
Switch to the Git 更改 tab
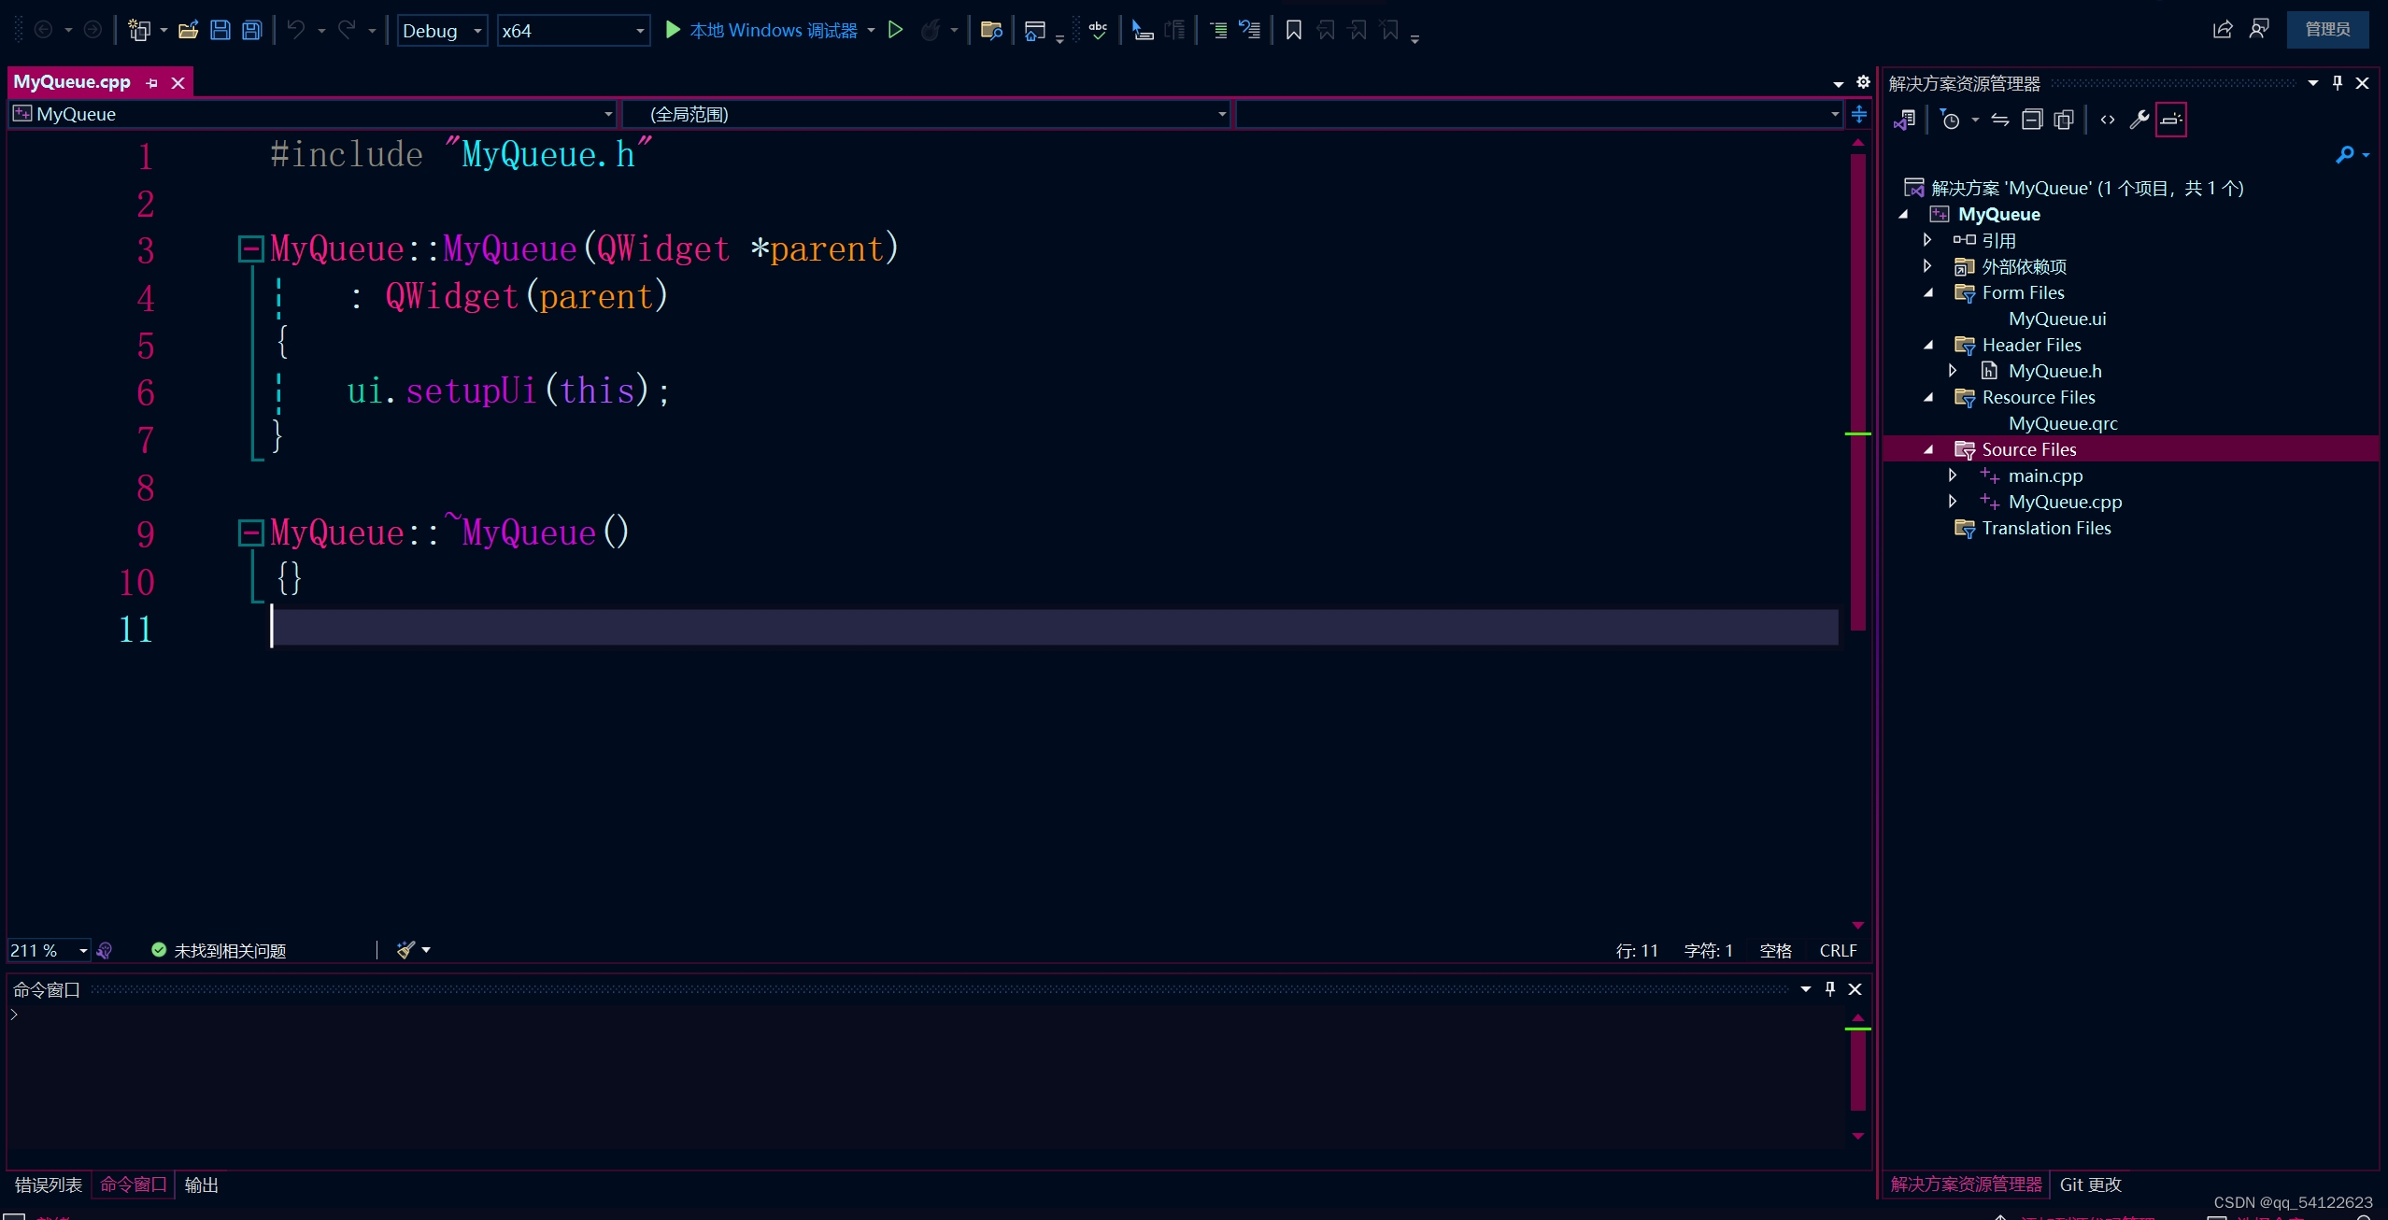coord(2090,1184)
